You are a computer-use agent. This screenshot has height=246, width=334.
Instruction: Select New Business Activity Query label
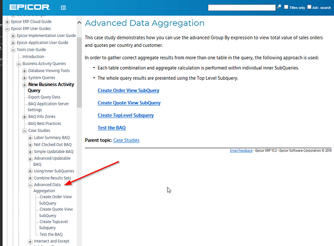point(51,88)
